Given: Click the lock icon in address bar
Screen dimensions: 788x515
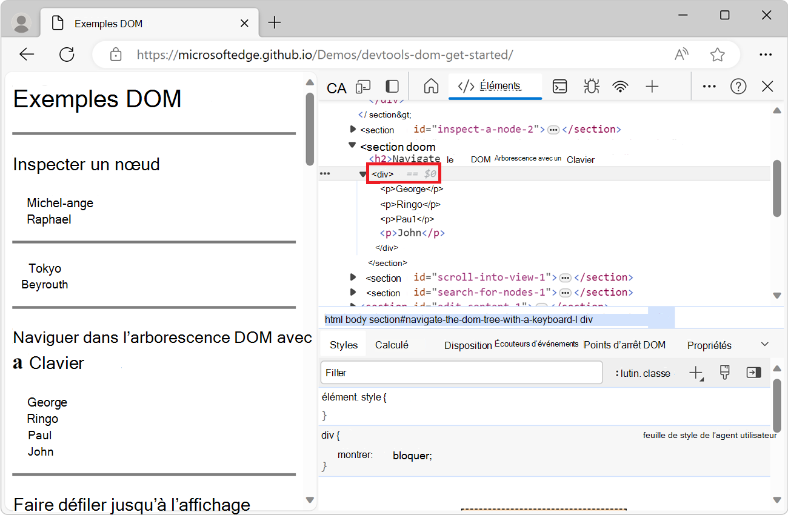Looking at the screenshot, I should [116, 55].
